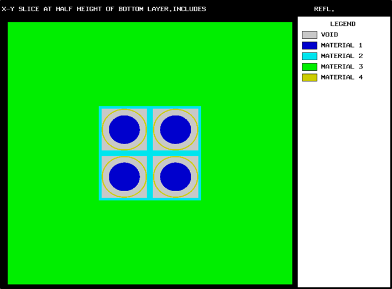392x289 pixels.
Task: Click the MATERIAL 4 legend label
Action: [342, 77]
